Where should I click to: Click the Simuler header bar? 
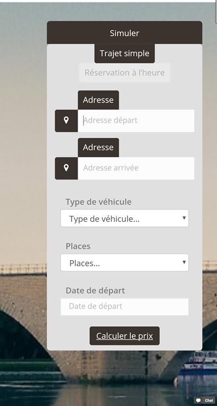pos(125,32)
